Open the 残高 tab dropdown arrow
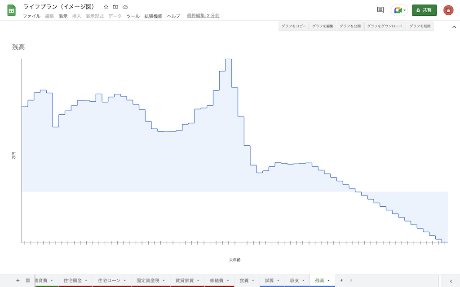Viewport: 460px width, 287px height. pos(328,281)
